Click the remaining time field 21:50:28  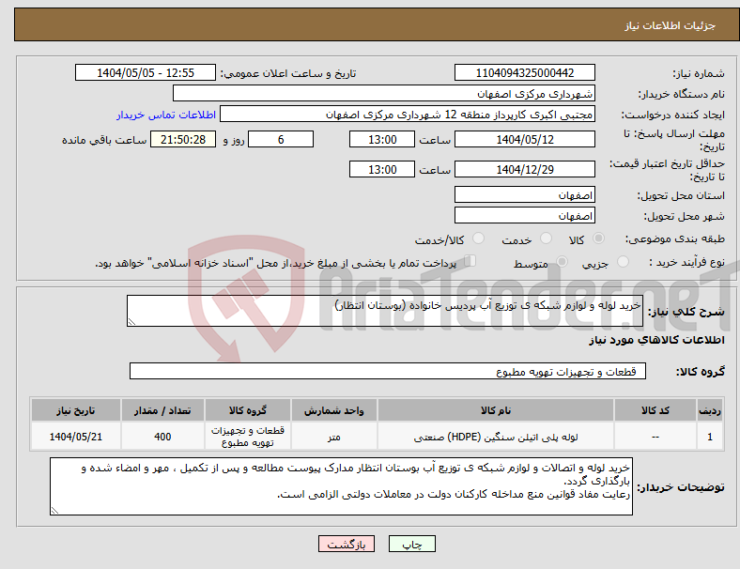point(183,139)
